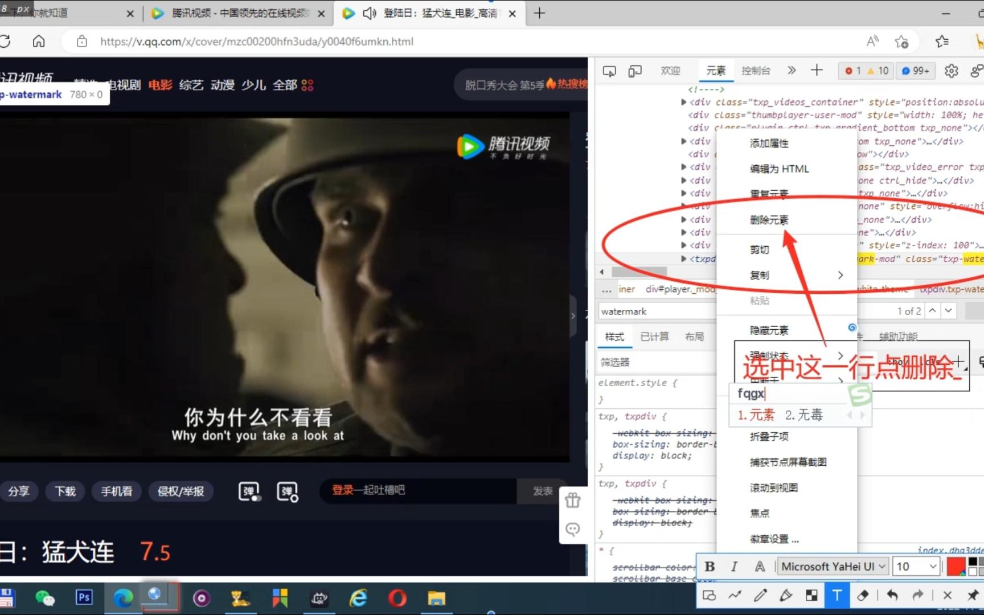Click the DOM tree horizontal scrollbar
This screenshot has height=615, width=984.
tap(639, 272)
